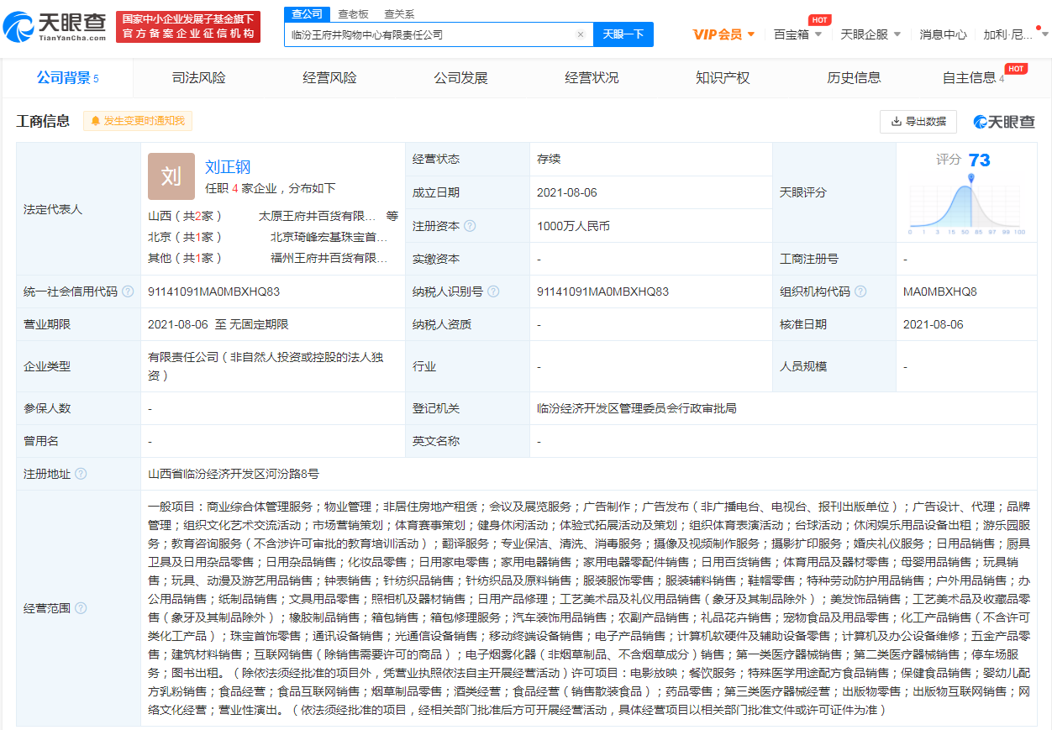
Task: Switch to the 查老板 search tab
Action: (x=353, y=14)
